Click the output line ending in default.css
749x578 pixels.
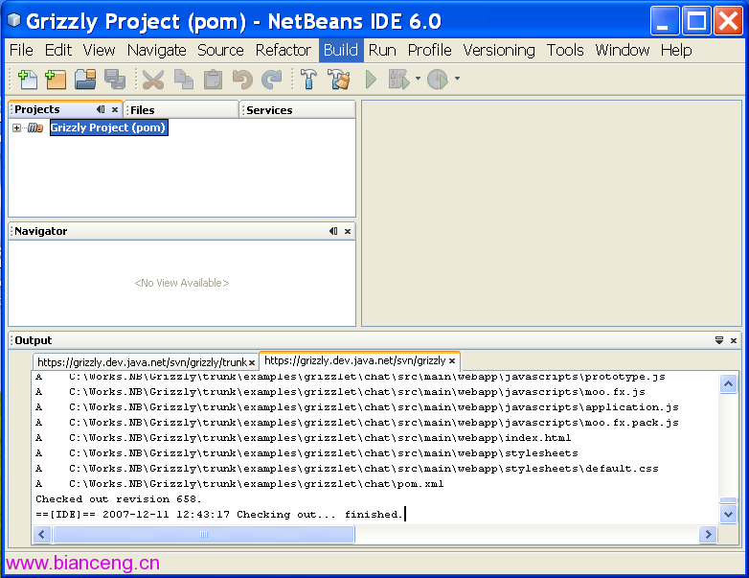pyautogui.click(x=348, y=469)
